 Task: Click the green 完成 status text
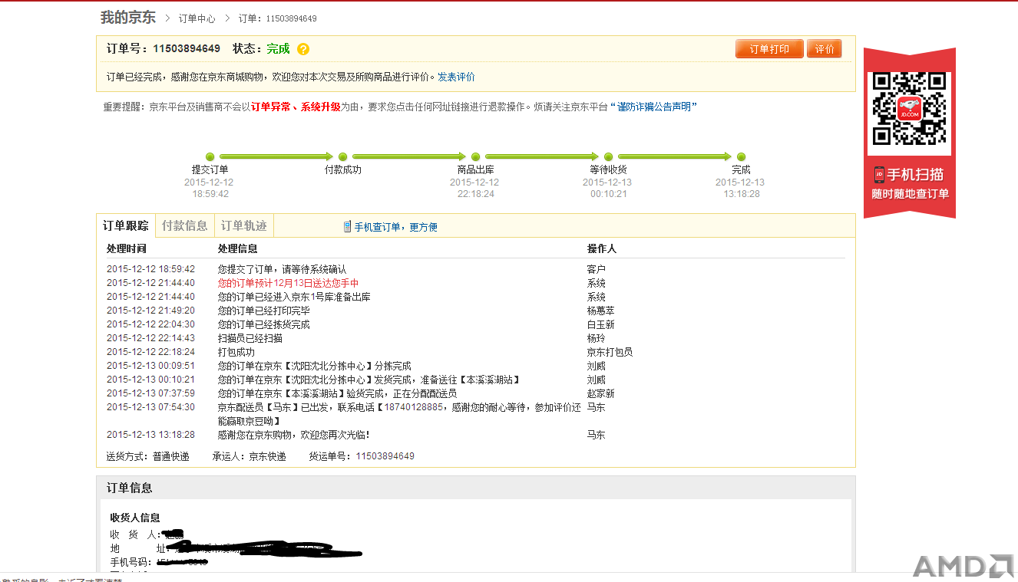(278, 48)
